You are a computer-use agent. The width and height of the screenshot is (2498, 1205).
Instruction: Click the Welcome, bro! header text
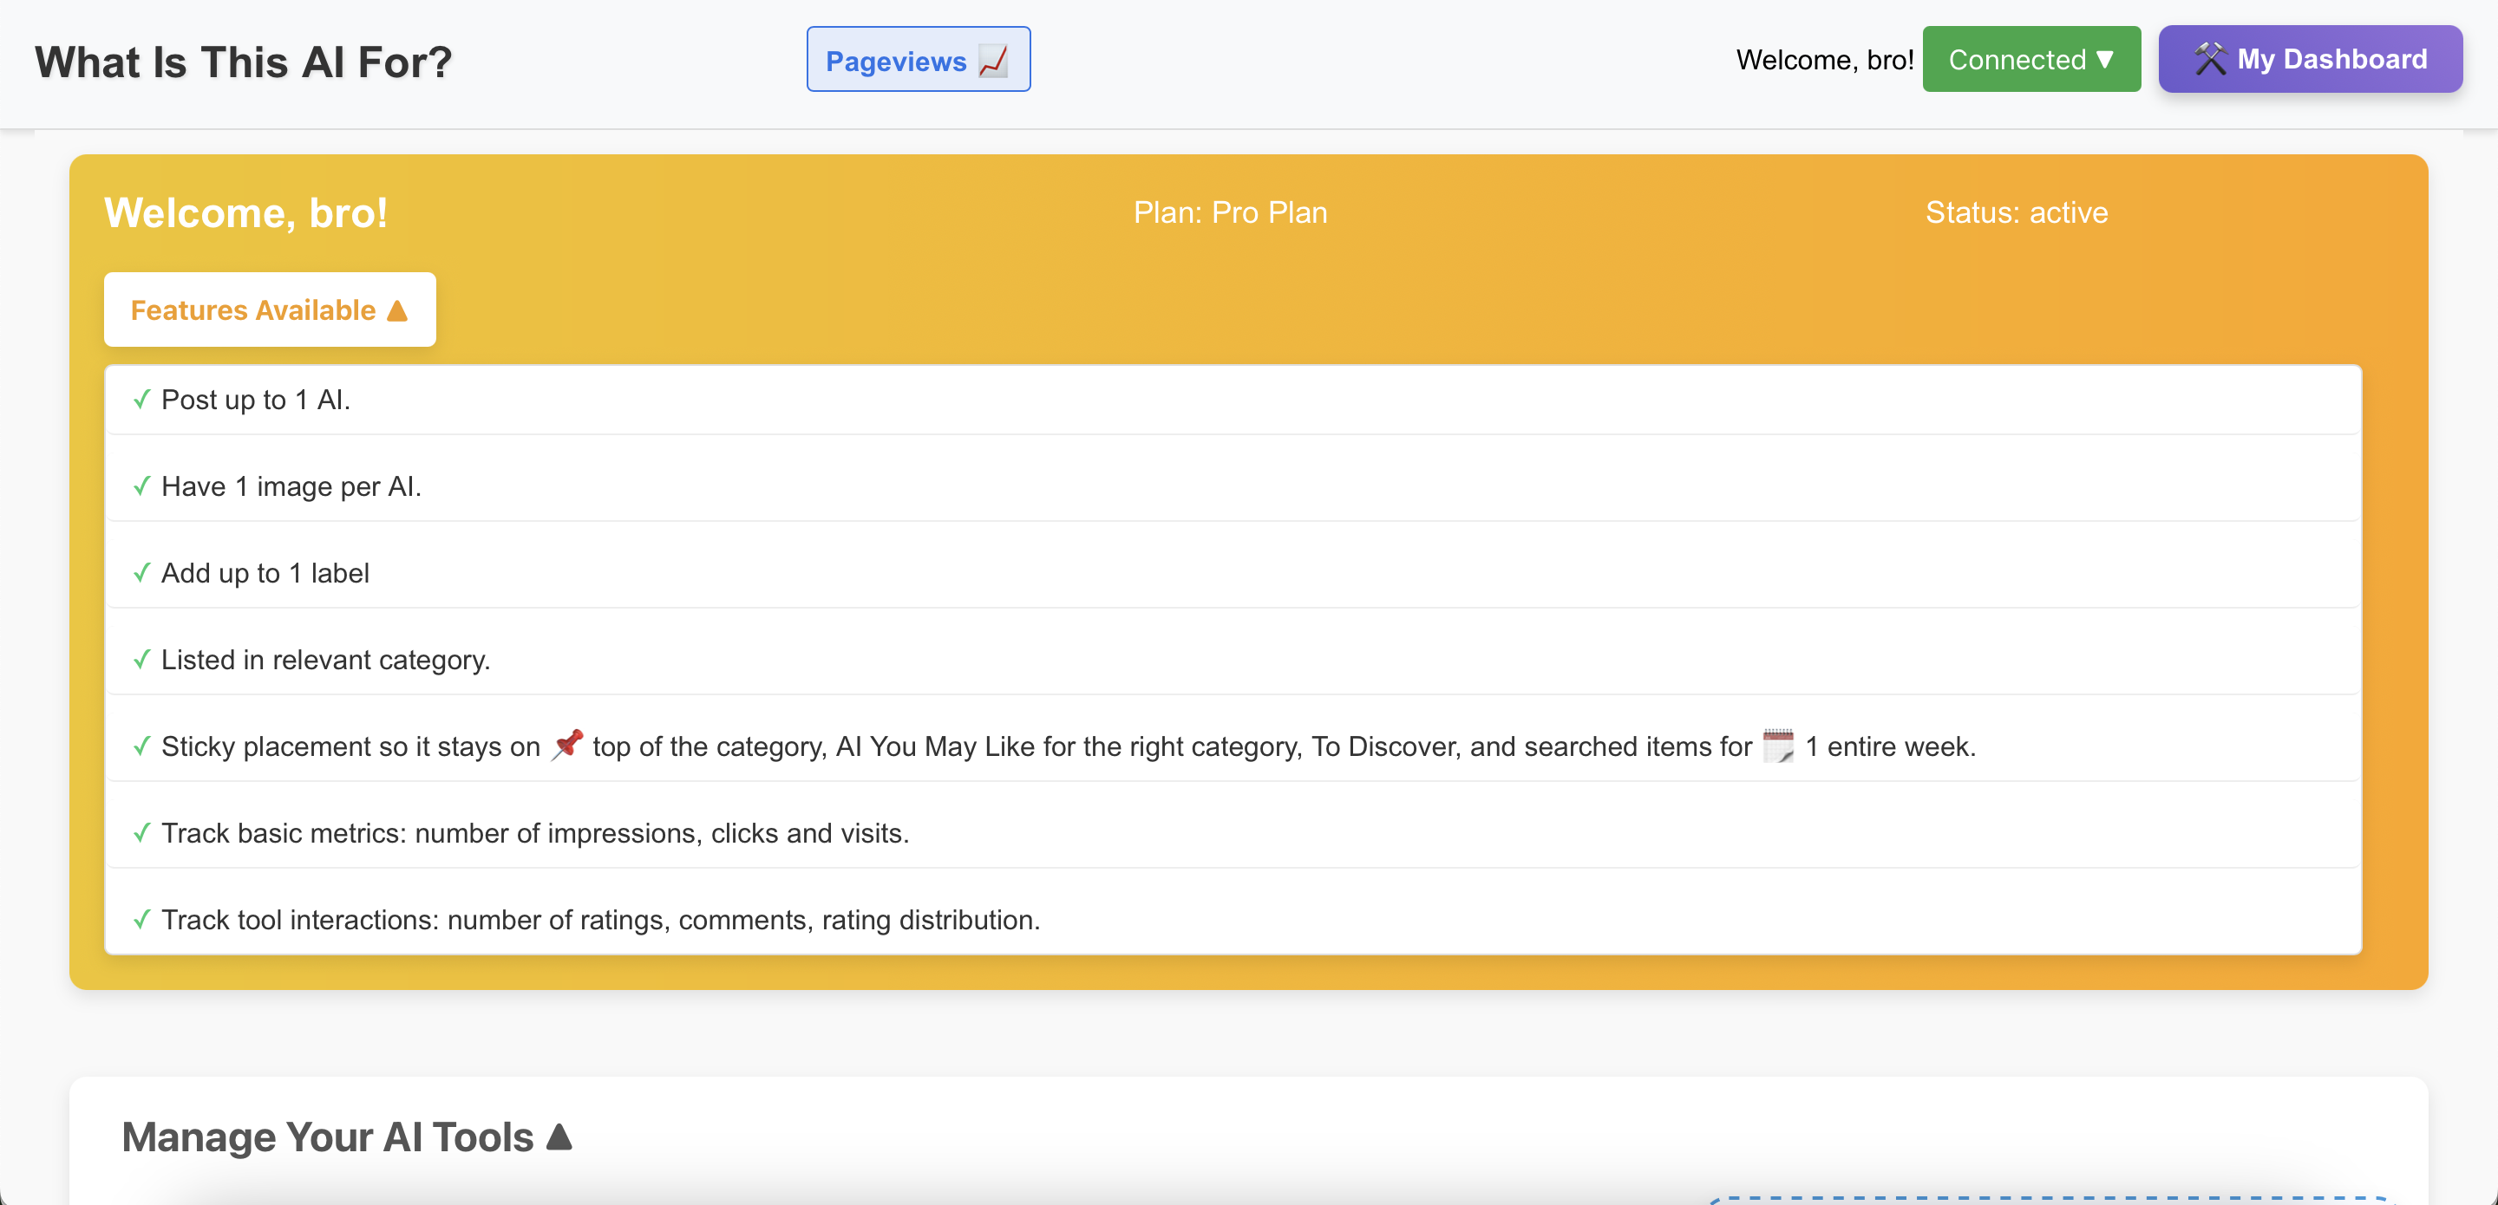pyautogui.click(x=1823, y=60)
